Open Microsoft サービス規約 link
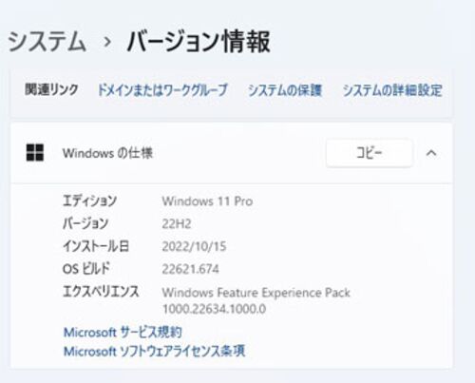 point(123,333)
